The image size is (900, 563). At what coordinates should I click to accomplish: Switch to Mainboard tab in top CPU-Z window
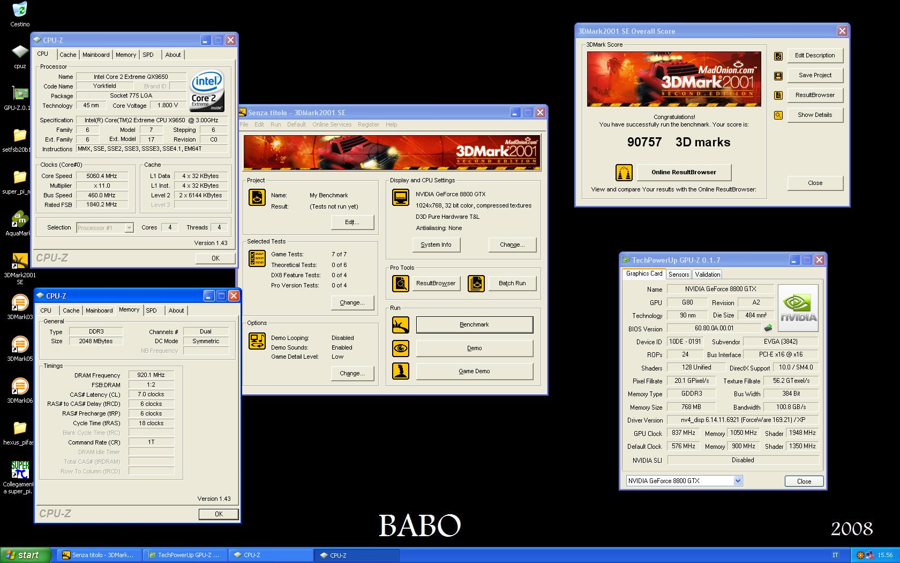(96, 55)
